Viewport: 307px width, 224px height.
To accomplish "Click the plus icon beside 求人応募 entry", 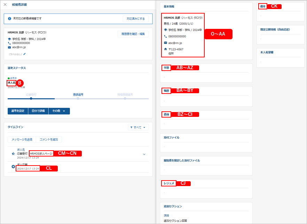I will (13, 166).
